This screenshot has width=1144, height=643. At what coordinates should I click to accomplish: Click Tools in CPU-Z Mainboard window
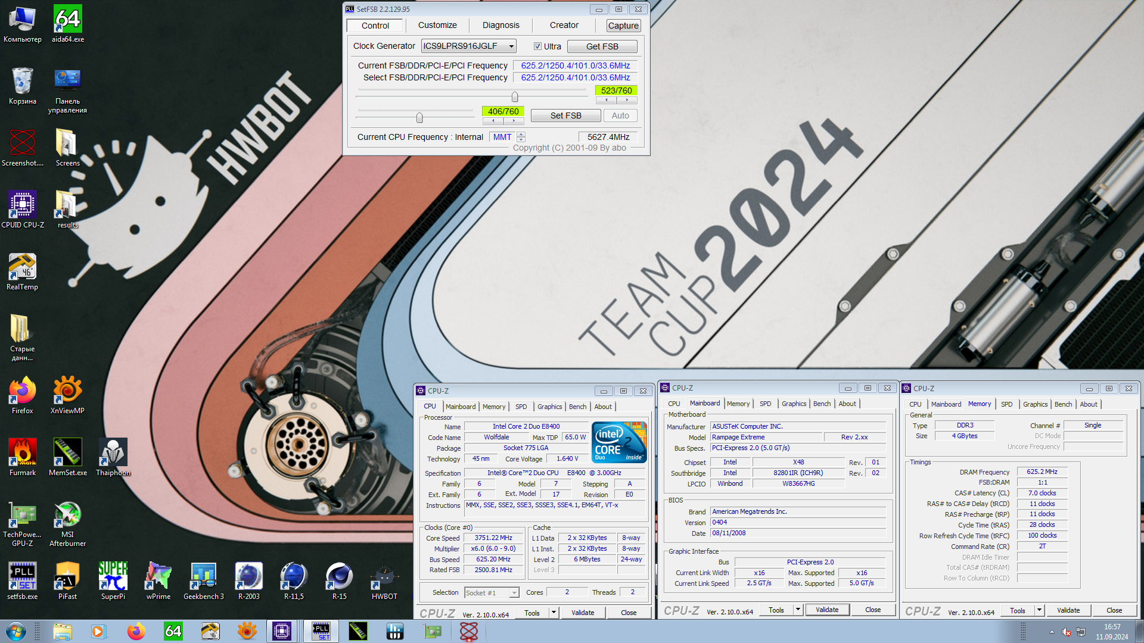click(776, 610)
